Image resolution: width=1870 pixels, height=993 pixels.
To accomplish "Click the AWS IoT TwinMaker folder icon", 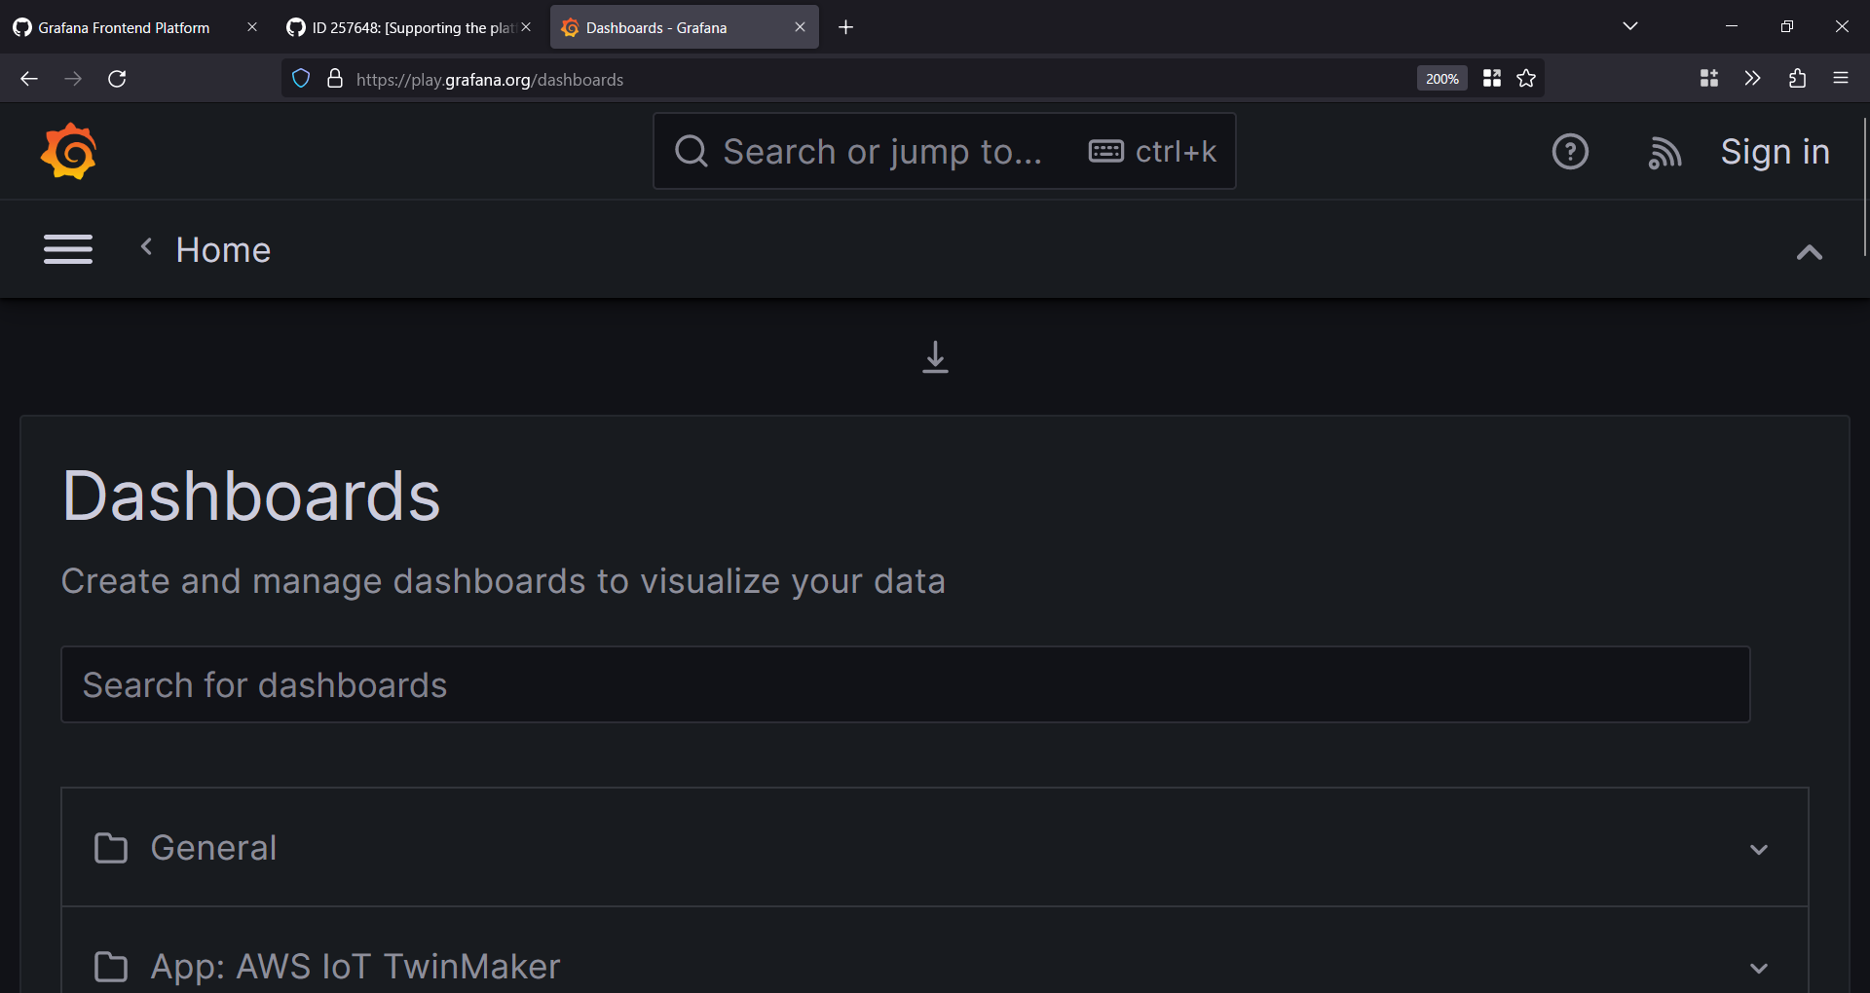I will 111,966.
